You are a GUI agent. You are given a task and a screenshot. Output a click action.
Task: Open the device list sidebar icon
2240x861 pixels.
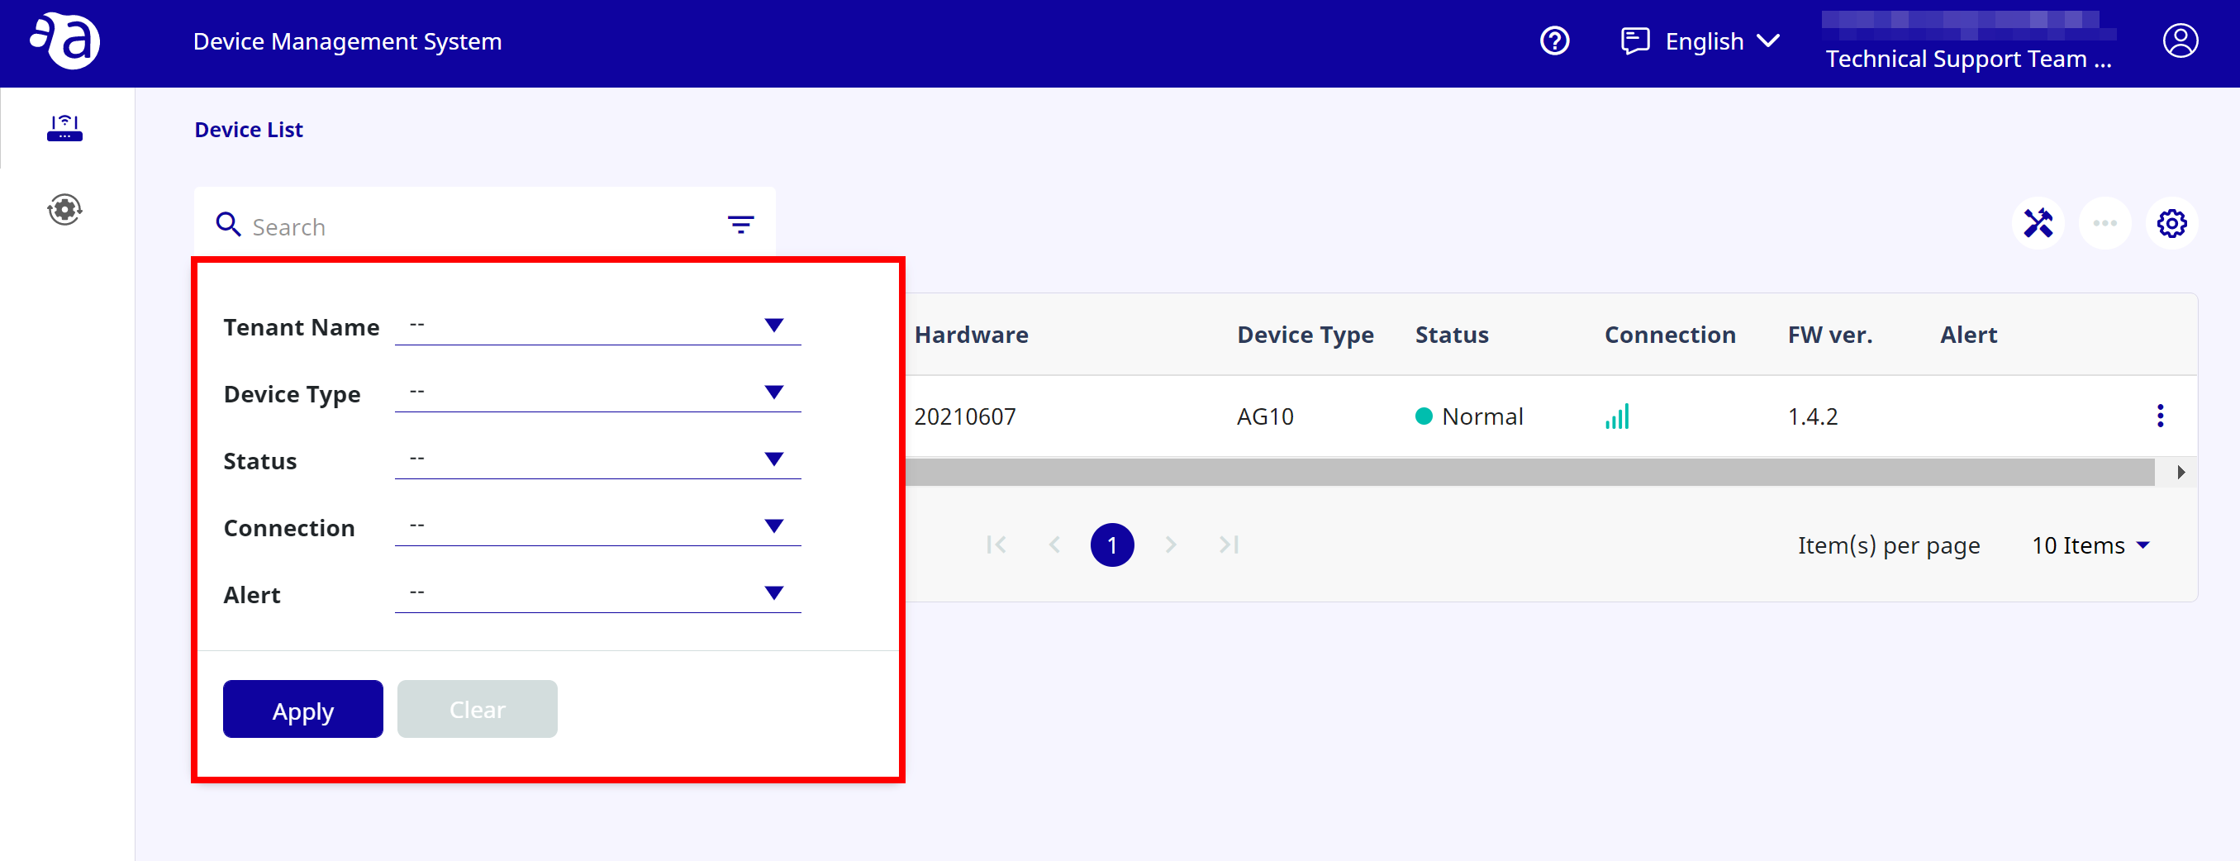point(64,128)
